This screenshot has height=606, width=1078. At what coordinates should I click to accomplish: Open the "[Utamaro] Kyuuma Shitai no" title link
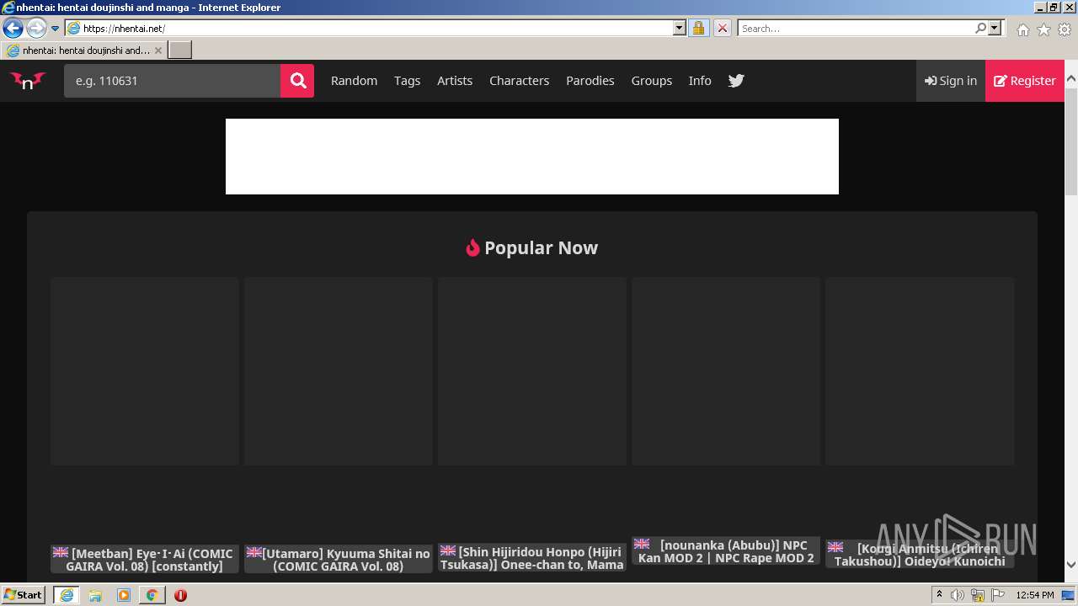tap(339, 560)
